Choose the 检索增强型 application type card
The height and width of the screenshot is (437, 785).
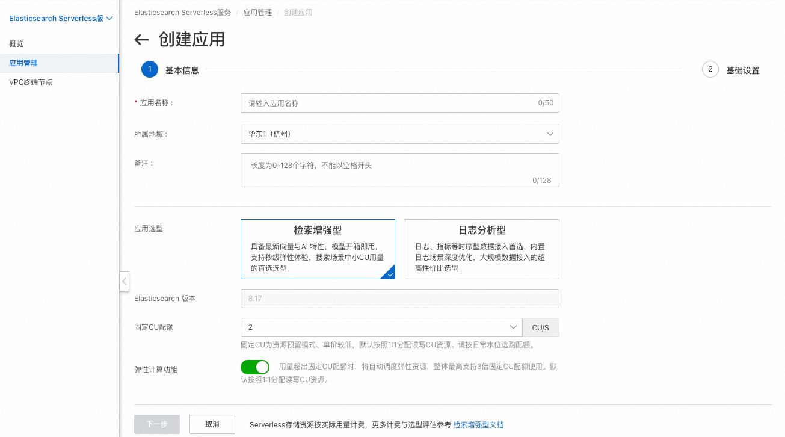[x=318, y=249]
